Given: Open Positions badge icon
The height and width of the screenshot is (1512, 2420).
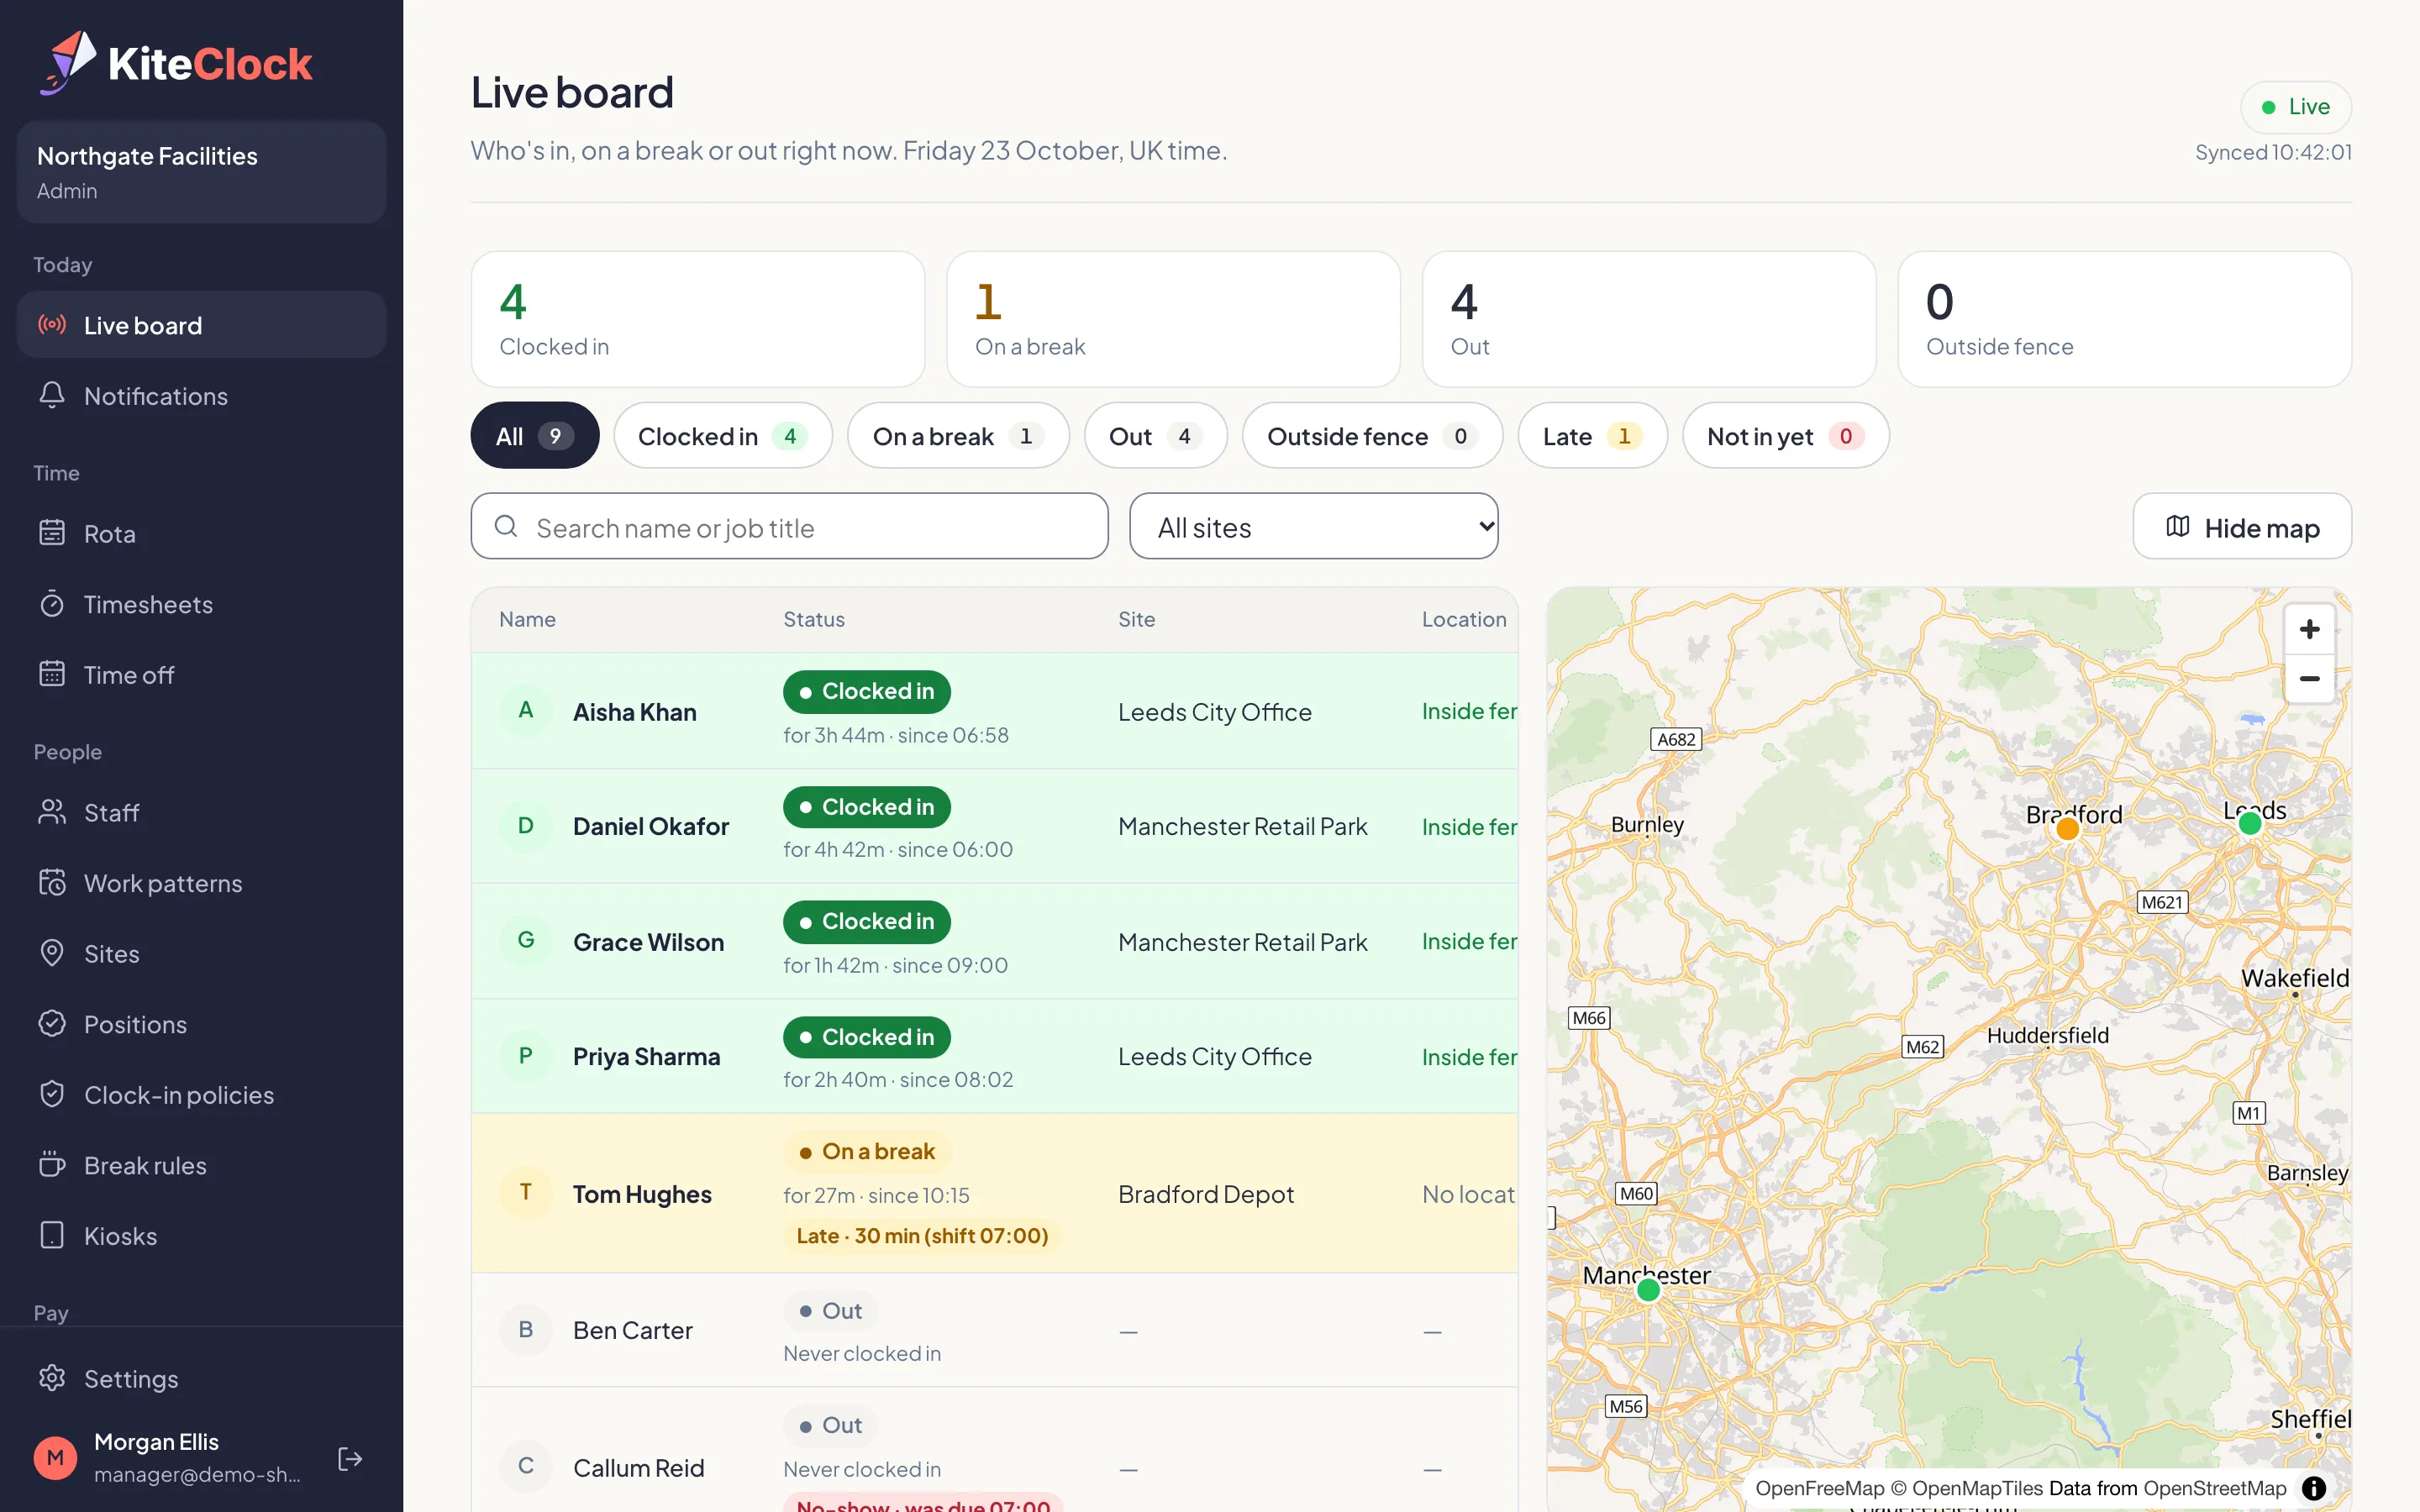Looking at the screenshot, I should click(x=52, y=1024).
